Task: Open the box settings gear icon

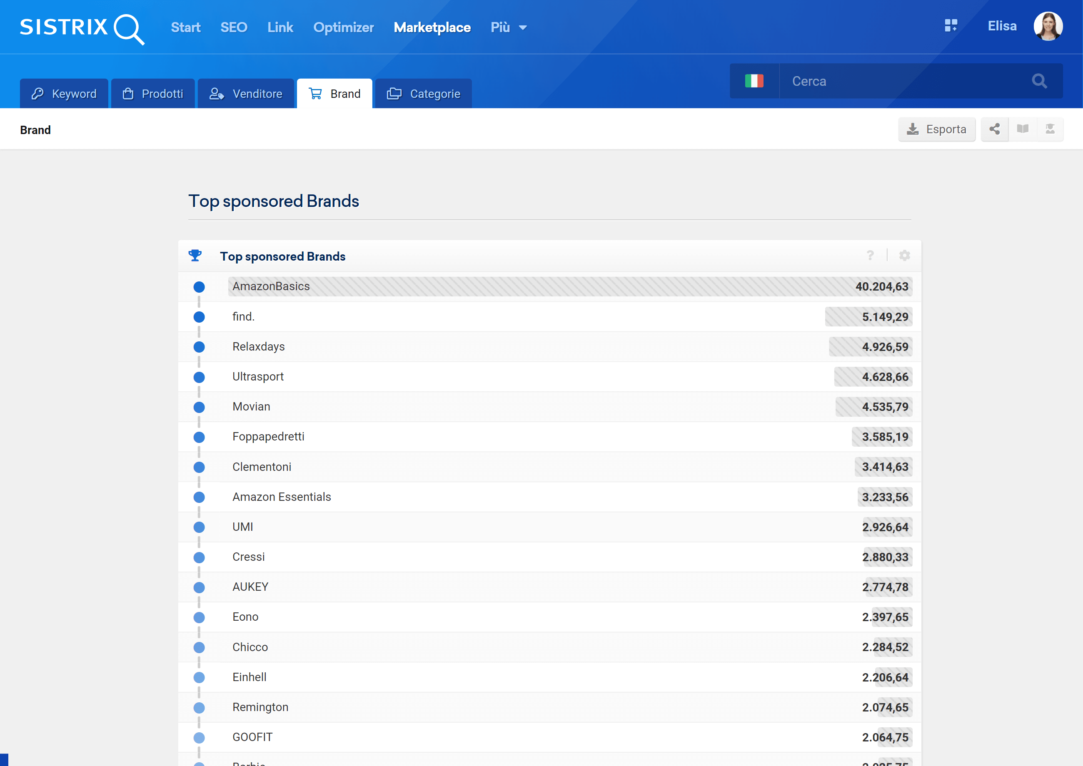Action: tap(904, 256)
